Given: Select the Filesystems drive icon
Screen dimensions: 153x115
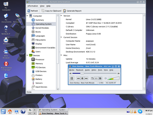Looking at the screenshot, I should click(33, 40).
